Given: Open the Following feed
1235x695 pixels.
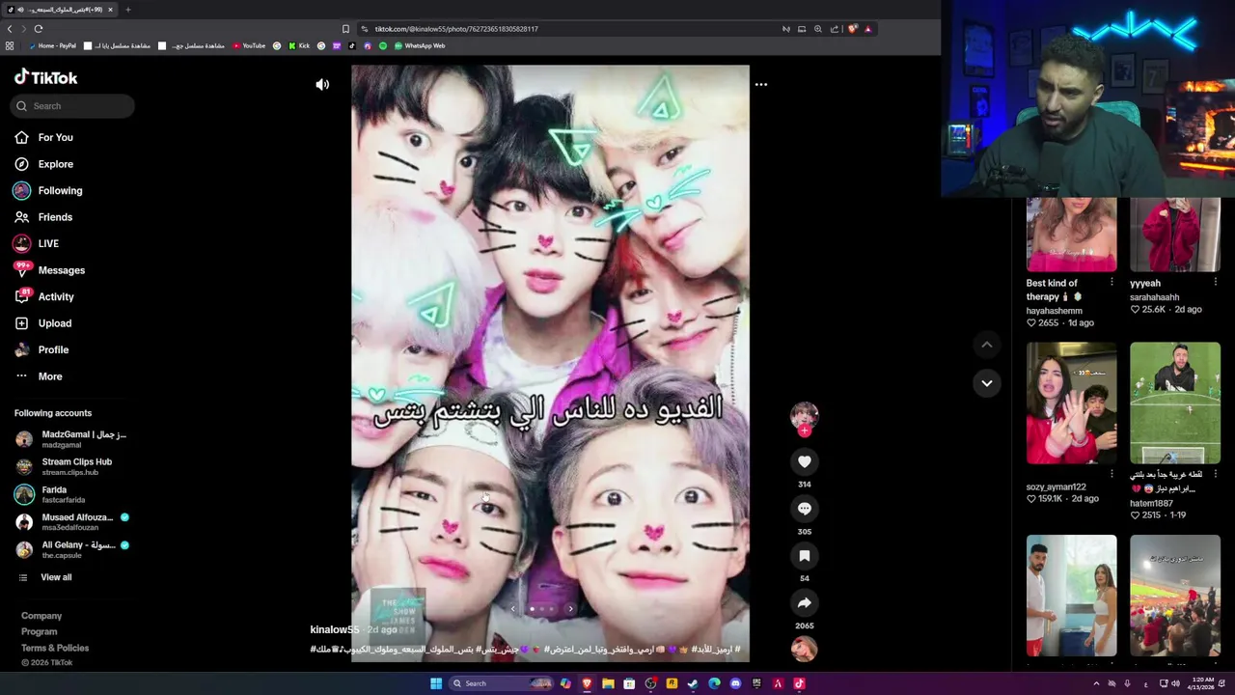Looking at the screenshot, I should tap(60, 191).
